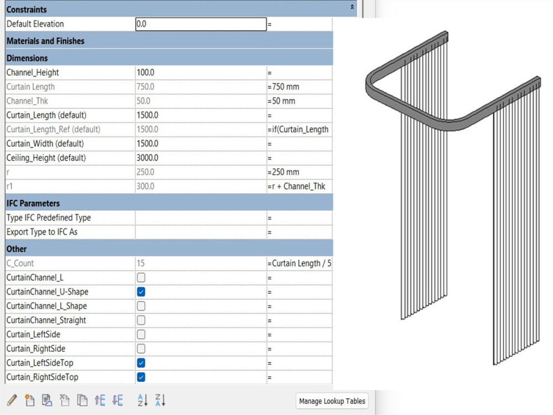Click the formula cell '=50 mm'
This screenshot has height=415, width=553.
point(299,101)
